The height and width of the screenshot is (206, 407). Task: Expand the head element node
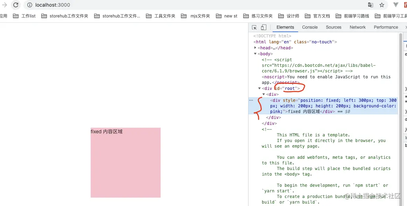coord(255,48)
